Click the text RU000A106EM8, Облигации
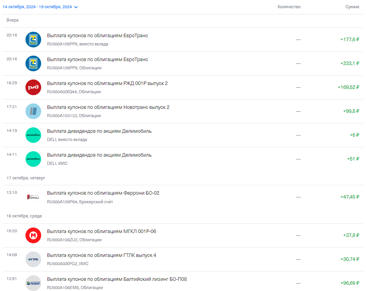Screen dimensions: 366x291 pos(75,288)
